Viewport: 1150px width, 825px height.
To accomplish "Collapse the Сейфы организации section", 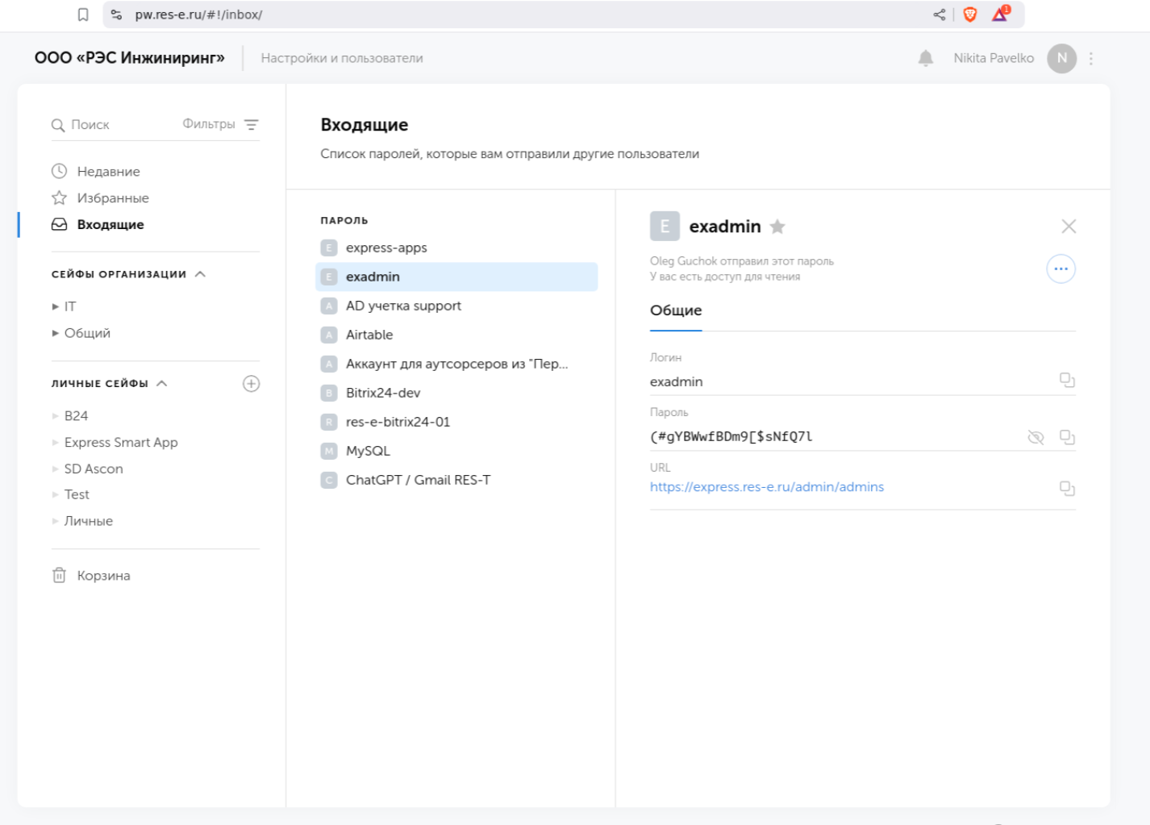I will (201, 274).
